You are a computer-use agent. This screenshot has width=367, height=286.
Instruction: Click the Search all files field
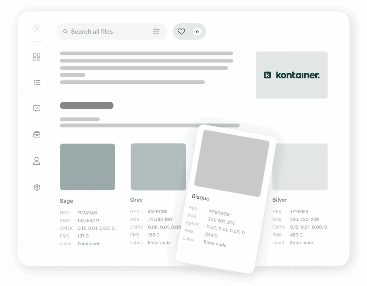click(112, 31)
